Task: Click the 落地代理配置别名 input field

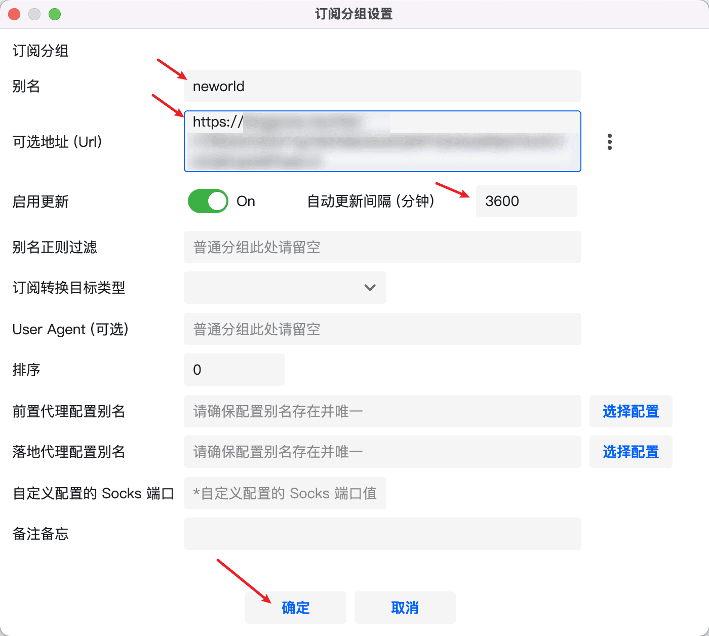Action: point(382,452)
